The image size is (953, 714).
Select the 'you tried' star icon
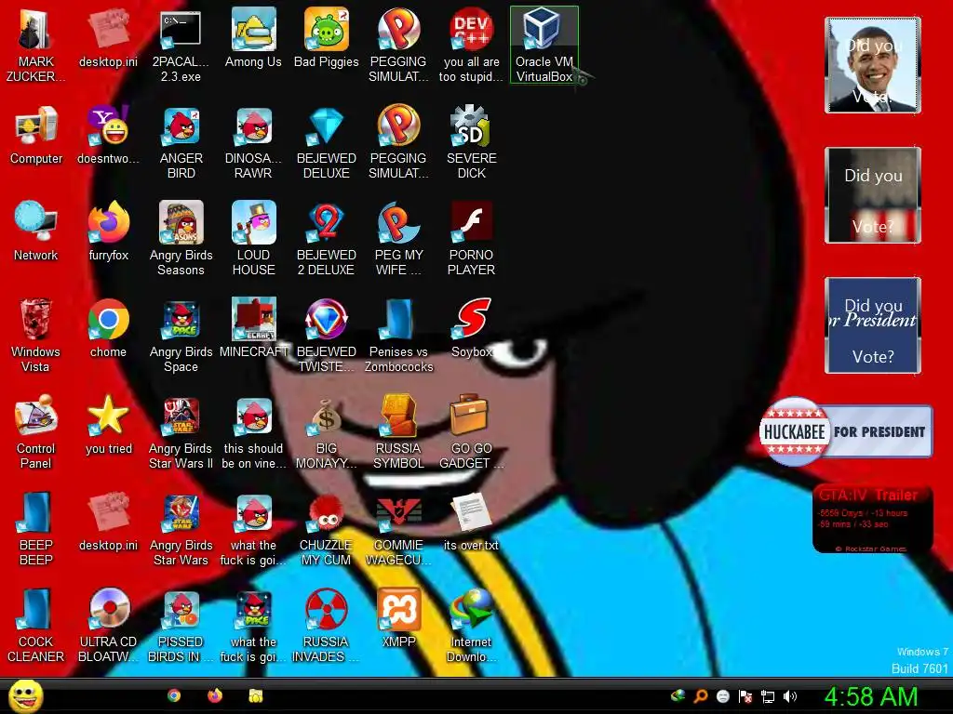[108, 426]
